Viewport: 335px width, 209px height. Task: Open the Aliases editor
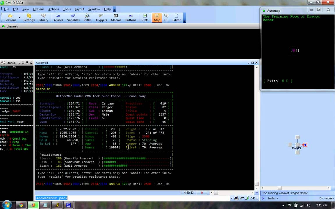tap(58, 18)
